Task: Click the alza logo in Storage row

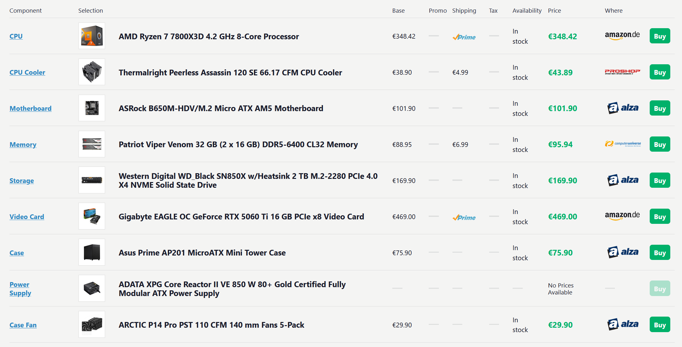Action: point(623,180)
